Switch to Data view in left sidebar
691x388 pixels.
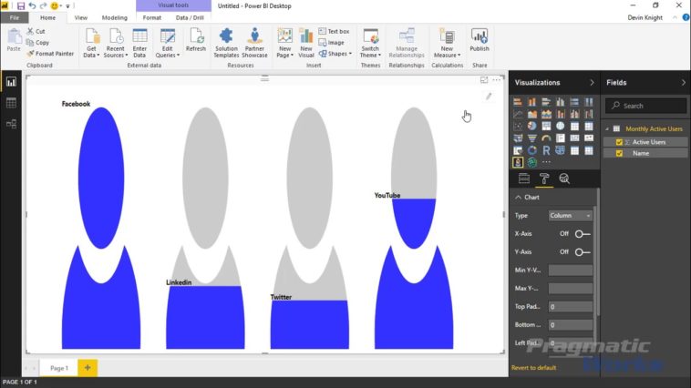pyautogui.click(x=11, y=103)
